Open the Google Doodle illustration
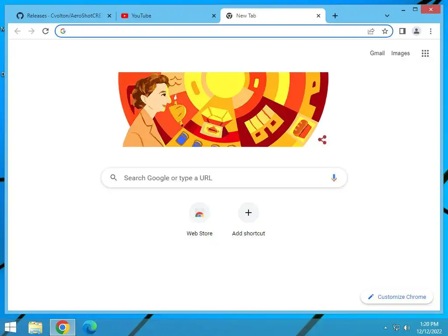This screenshot has height=336, width=448. point(223,109)
